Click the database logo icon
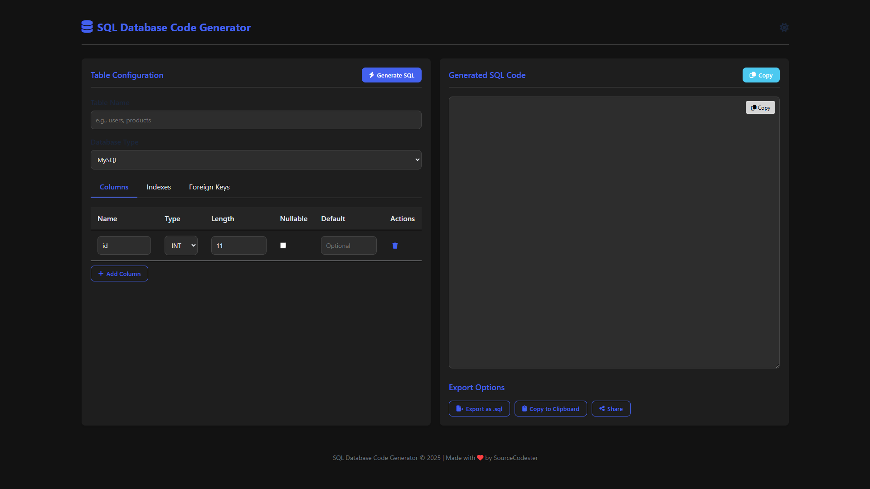 coord(87,27)
